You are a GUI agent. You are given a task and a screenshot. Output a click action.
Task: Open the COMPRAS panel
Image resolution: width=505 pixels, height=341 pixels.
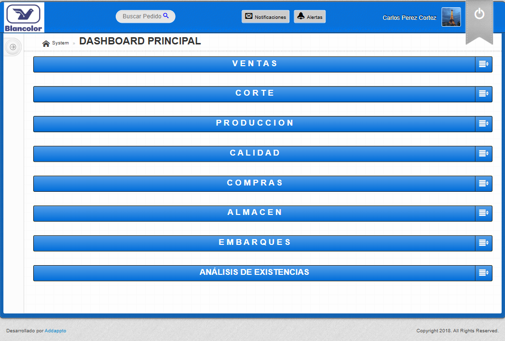(x=255, y=183)
